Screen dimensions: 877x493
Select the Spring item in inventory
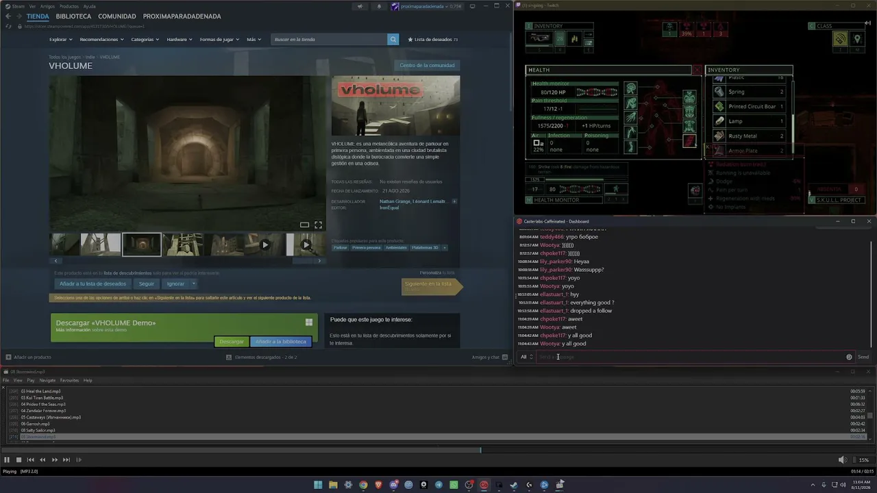tap(749, 92)
